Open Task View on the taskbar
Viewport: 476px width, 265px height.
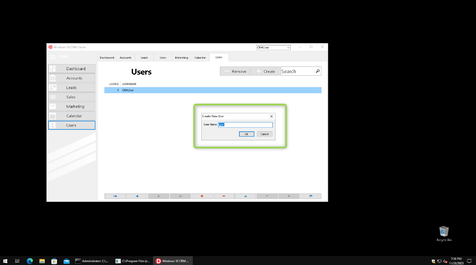17,261
